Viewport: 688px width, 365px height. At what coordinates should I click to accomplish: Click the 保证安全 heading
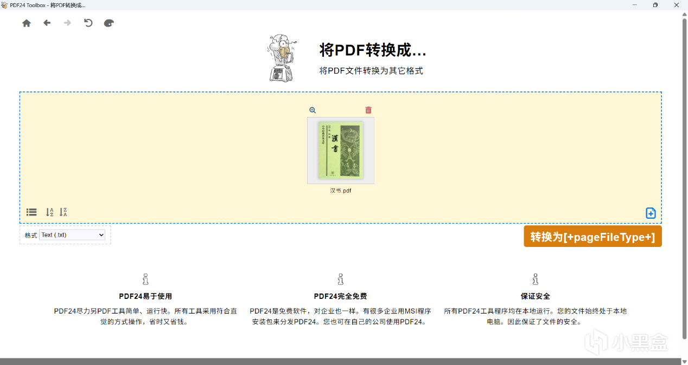[536, 296]
